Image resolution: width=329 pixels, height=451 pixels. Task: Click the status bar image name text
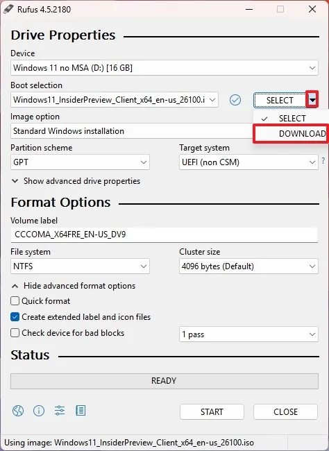(x=129, y=443)
